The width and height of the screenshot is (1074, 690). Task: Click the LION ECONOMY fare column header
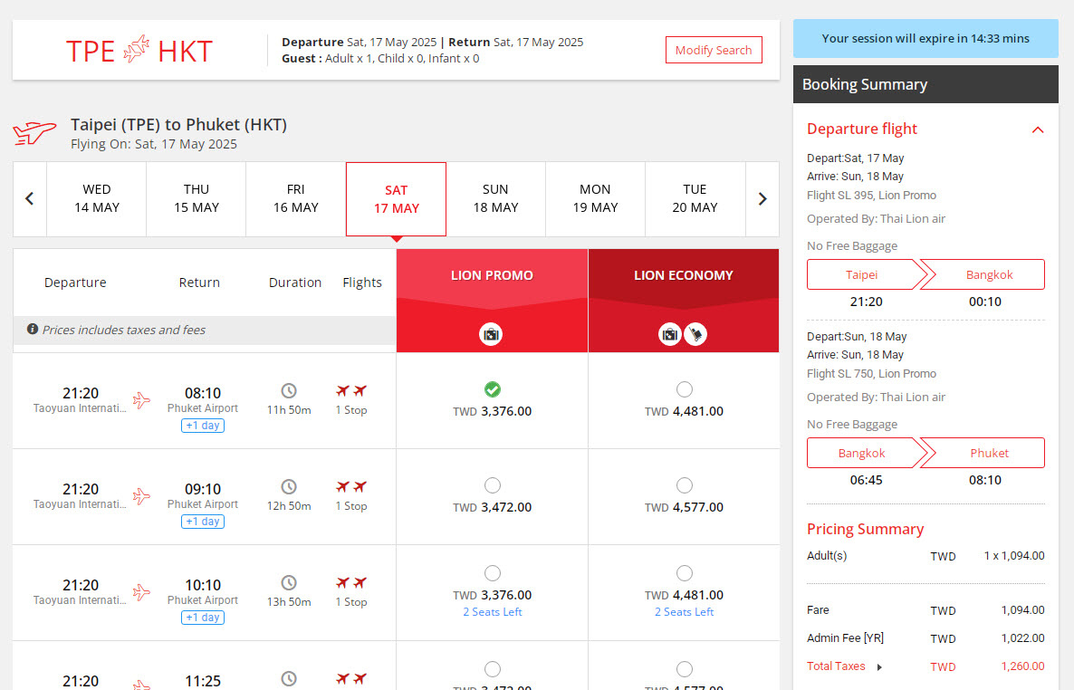pyautogui.click(x=684, y=275)
